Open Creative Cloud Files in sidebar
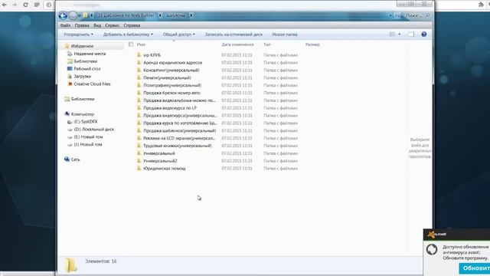Image resolution: width=490 pixels, height=276 pixels. coord(89,84)
